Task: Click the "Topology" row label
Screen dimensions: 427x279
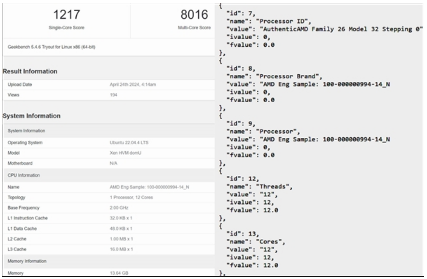Action: click(x=16, y=198)
